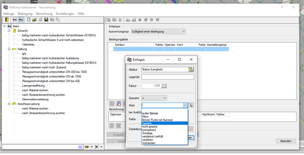This screenshot has width=304, height=155.
Task: Collapse the root 'Ka (leer)' tree node
Action: tap(5, 26)
